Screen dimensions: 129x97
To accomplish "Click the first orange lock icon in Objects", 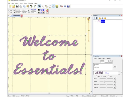I will click(100, 18).
